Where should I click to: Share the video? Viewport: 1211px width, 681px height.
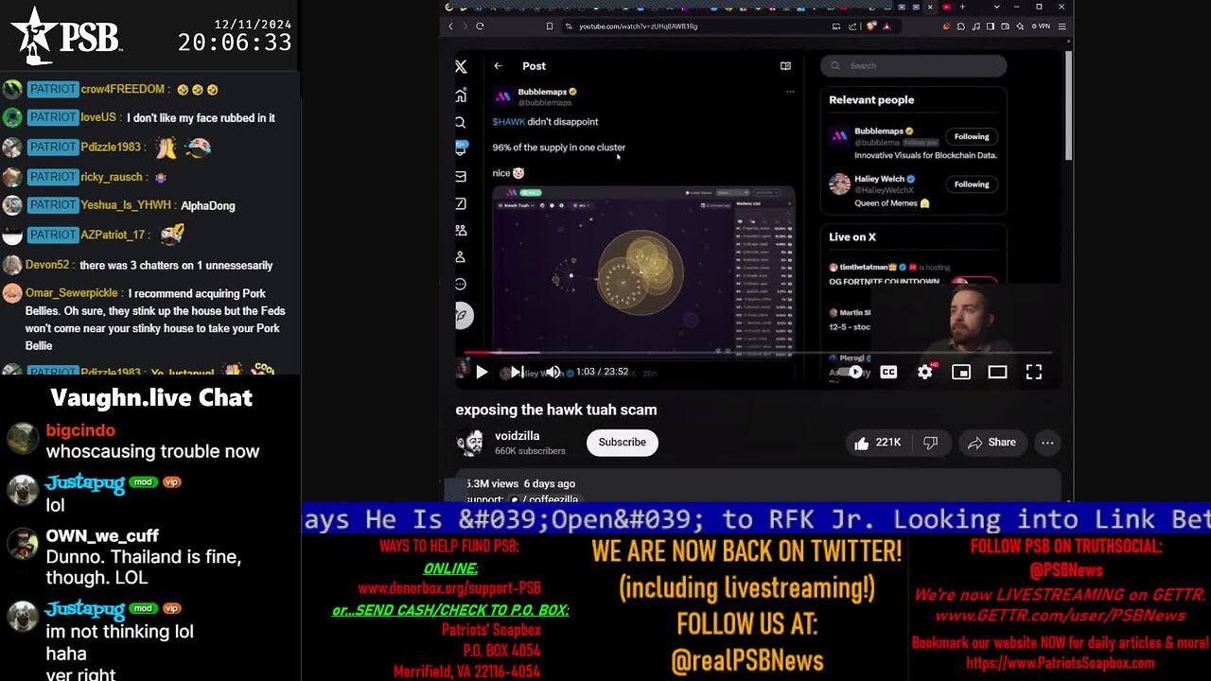992,443
